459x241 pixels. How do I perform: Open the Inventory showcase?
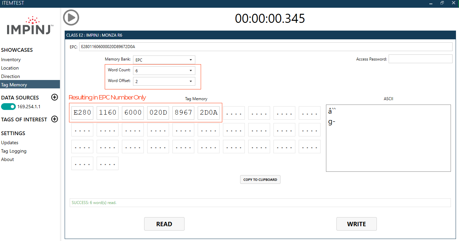pyautogui.click(x=11, y=59)
